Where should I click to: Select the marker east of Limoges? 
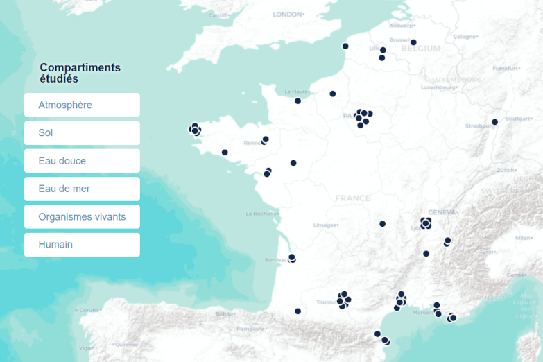pyautogui.click(x=382, y=224)
